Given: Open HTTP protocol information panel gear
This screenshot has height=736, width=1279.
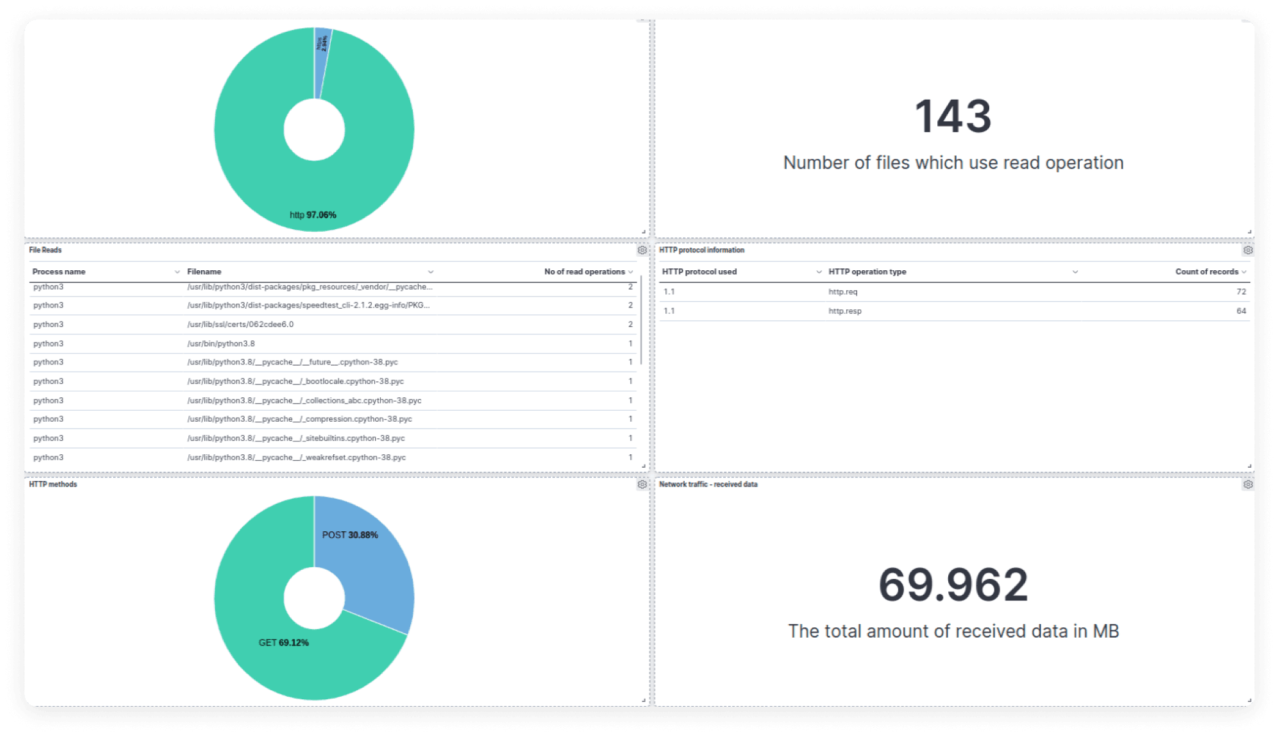Looking at the screenshot, I should [1248, 250].
